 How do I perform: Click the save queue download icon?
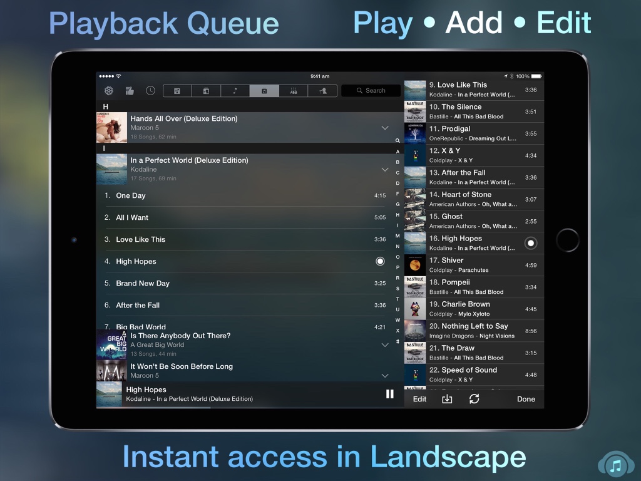click(447, 399)
